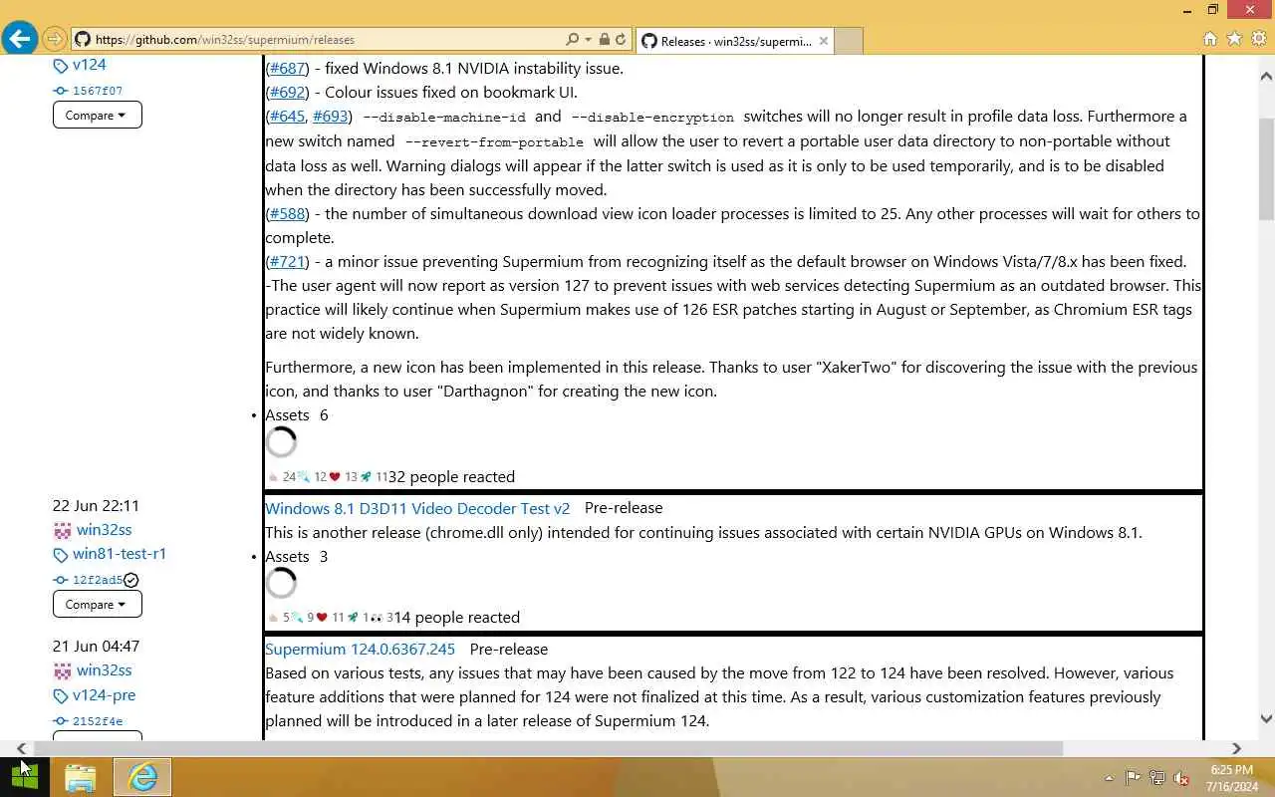Open the Windows Start button
The image size is (1275, 797).
[x=24, y=777]
